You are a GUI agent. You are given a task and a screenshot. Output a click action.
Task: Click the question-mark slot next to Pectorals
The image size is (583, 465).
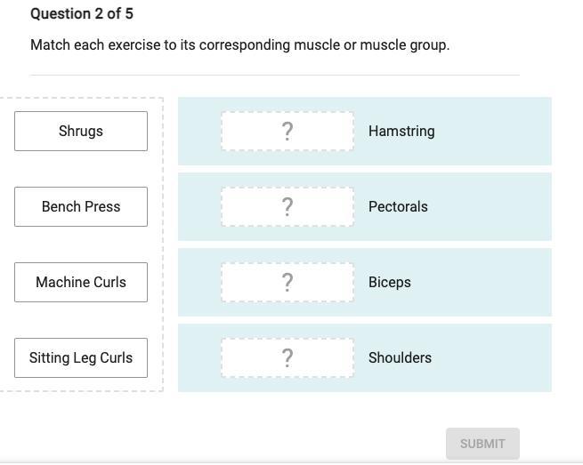[287, 206]
